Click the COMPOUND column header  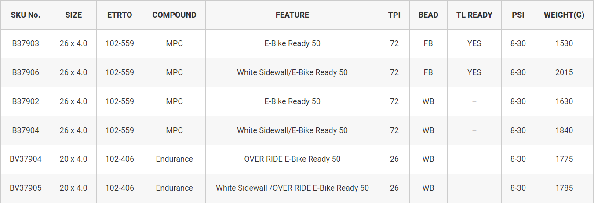pyautogui.click(x=174, y=15)
